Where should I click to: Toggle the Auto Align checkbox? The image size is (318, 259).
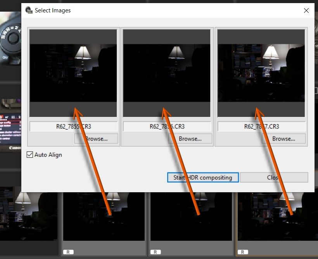click(x=30, y=155)
